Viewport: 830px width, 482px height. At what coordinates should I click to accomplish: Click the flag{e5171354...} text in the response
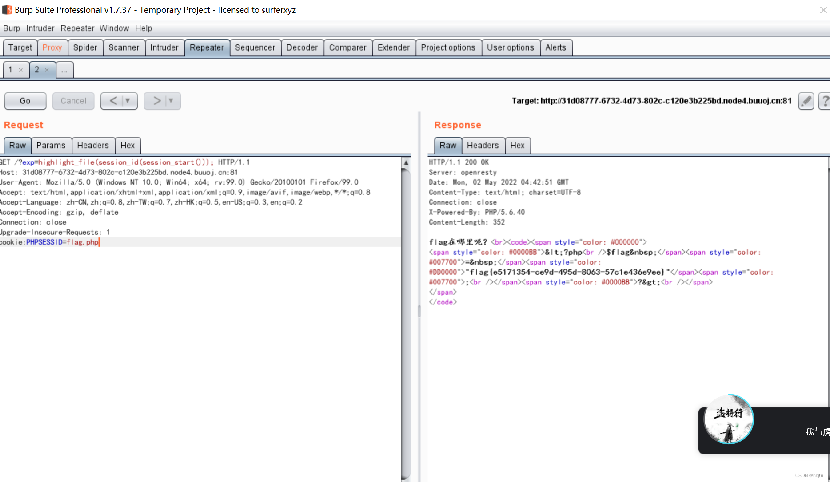(x=567, y=272)
